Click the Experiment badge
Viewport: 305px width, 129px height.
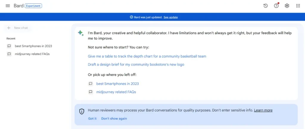(x=33, y=6)
